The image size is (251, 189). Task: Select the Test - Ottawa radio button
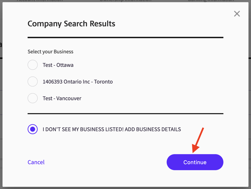click(32, 65)
